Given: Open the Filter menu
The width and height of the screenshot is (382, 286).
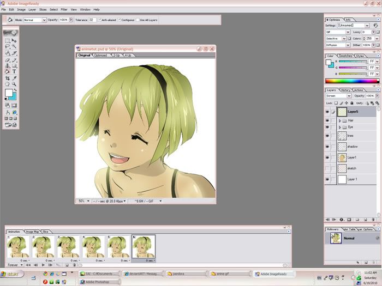Looking at the screenshot, I should (64, 9).
